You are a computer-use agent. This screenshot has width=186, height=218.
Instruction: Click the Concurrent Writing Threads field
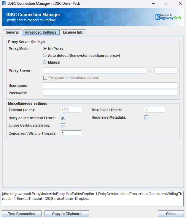click(71, 133)
